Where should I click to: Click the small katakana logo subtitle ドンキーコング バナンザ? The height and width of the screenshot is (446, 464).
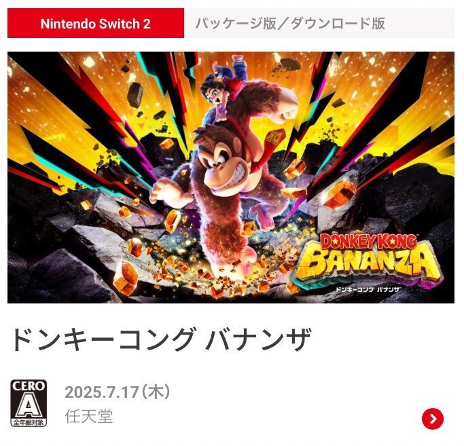point(368,289)
